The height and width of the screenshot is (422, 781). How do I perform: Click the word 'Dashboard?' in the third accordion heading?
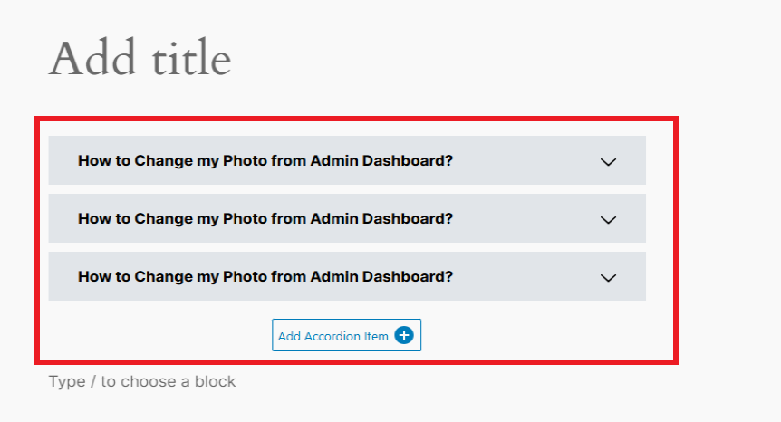click(x=408, y=276)
